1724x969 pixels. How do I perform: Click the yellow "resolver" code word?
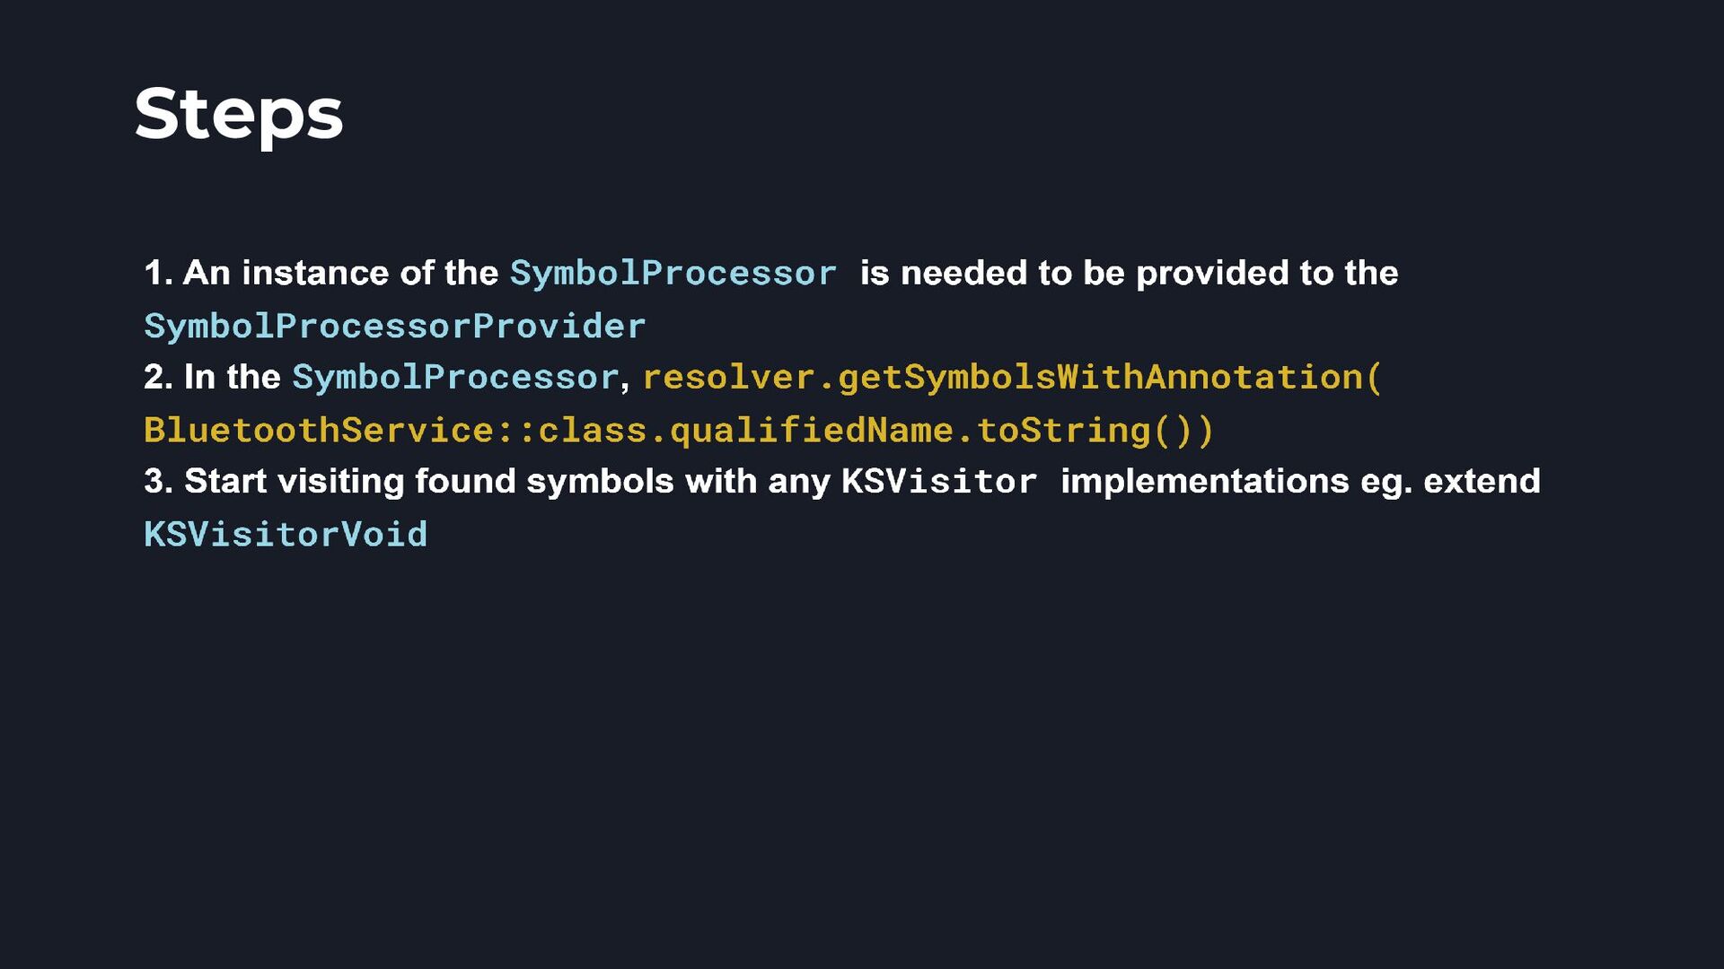(729, 377)
